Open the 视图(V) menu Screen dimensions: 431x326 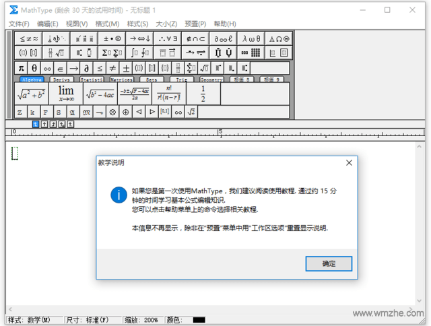(x=77, y=24)
